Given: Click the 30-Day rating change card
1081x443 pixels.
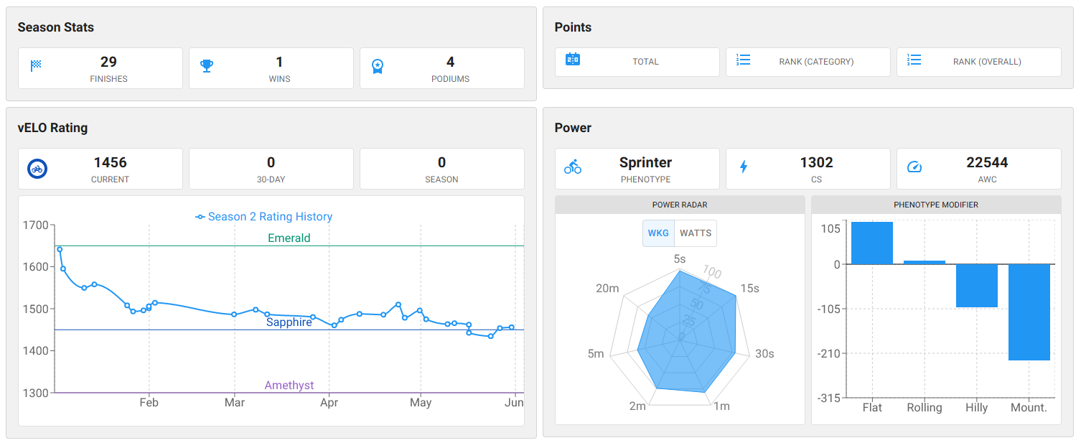Looking at the screenshot, I should click(271, 169).
